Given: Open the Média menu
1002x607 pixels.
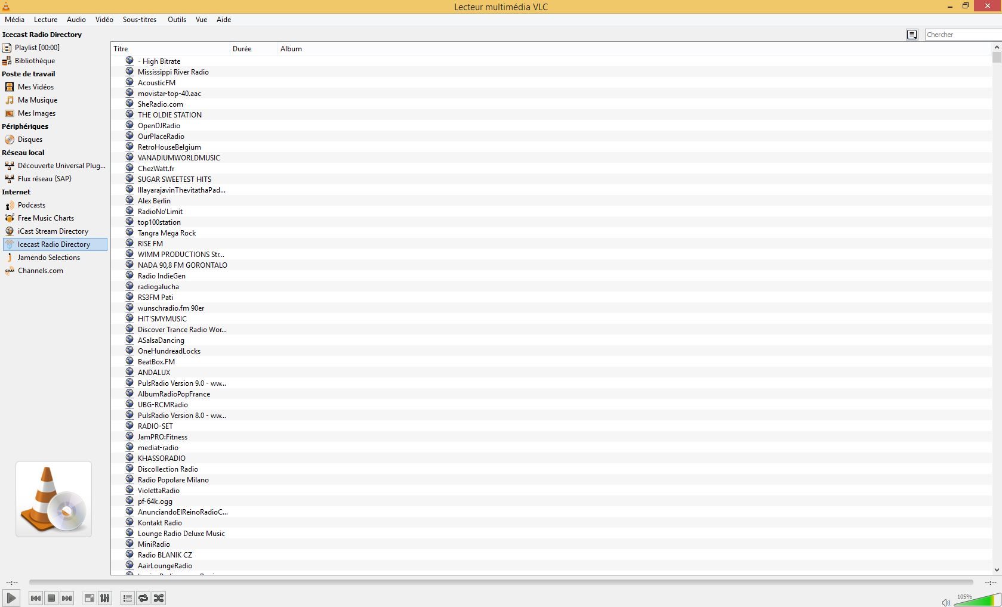Looking at the screenshot, I should [14, 20].
